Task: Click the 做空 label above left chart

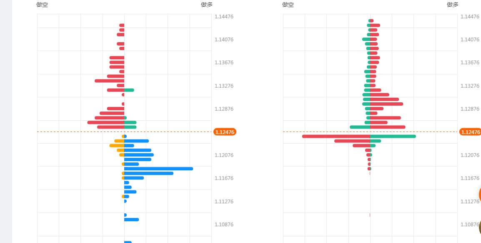Action: [42, 5]
